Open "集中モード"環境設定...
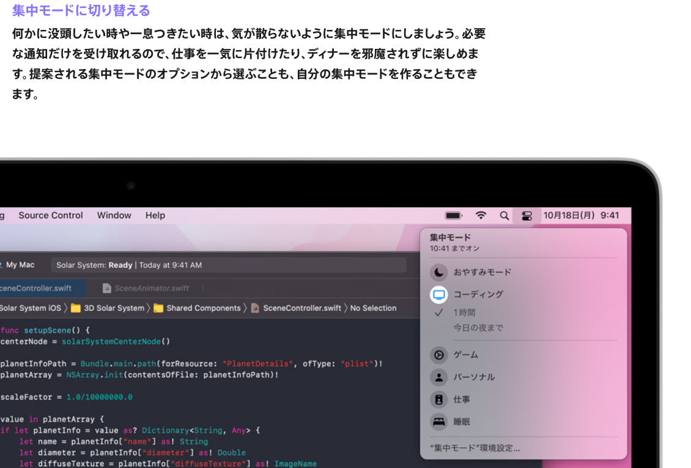Viewport: 691px width, 468px height. pyautogui.click(x=475, y=448)
